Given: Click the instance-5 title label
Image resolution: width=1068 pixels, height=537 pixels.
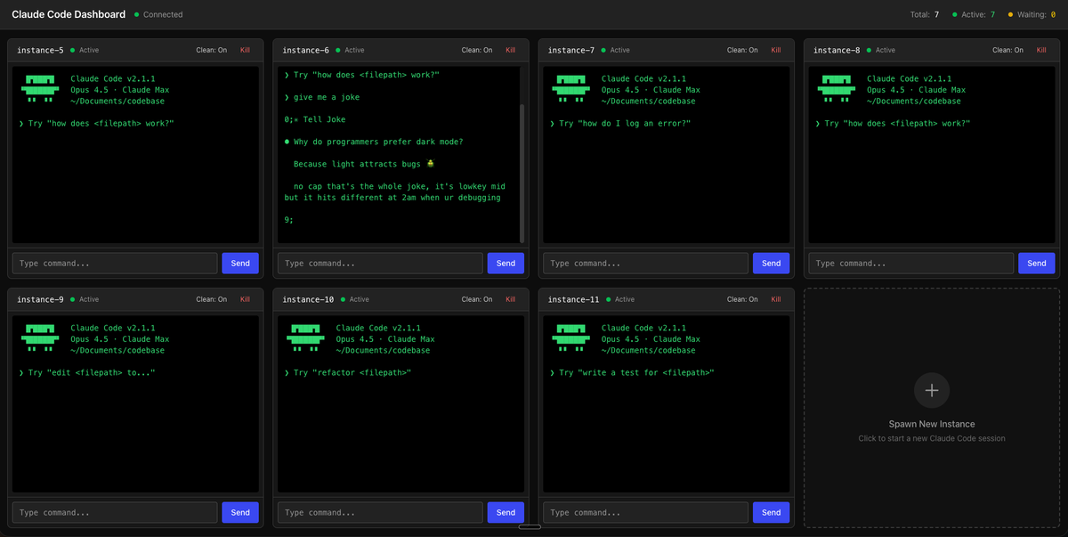Looking at the screenshot, I should pyautogui.click(x=40, y=50).
